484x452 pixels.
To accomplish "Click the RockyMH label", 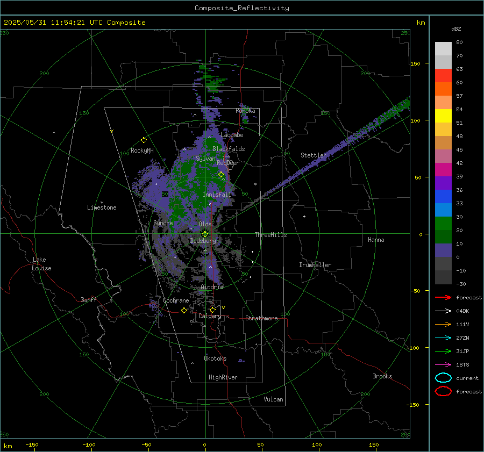I will 142,150.
